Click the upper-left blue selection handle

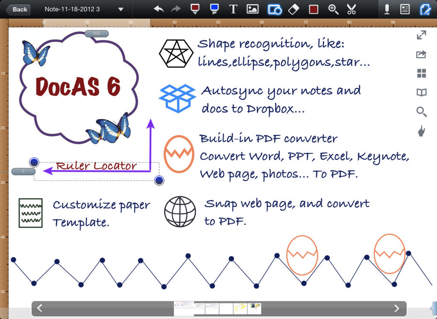[x=34, y=162]
